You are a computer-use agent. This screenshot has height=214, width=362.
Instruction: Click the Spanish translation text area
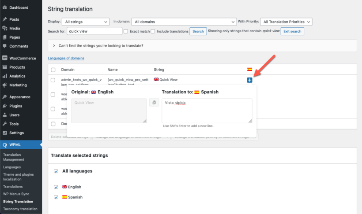207,111
